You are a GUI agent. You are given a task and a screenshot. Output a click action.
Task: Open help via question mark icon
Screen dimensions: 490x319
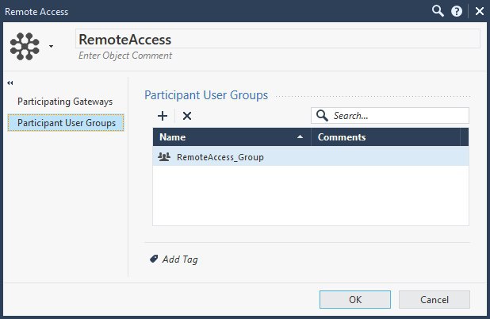[x=457, y=12]
